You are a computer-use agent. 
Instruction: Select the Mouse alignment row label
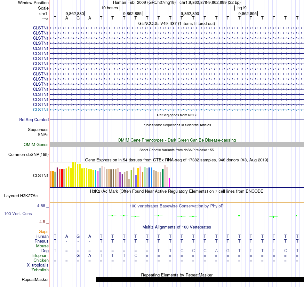42,246
